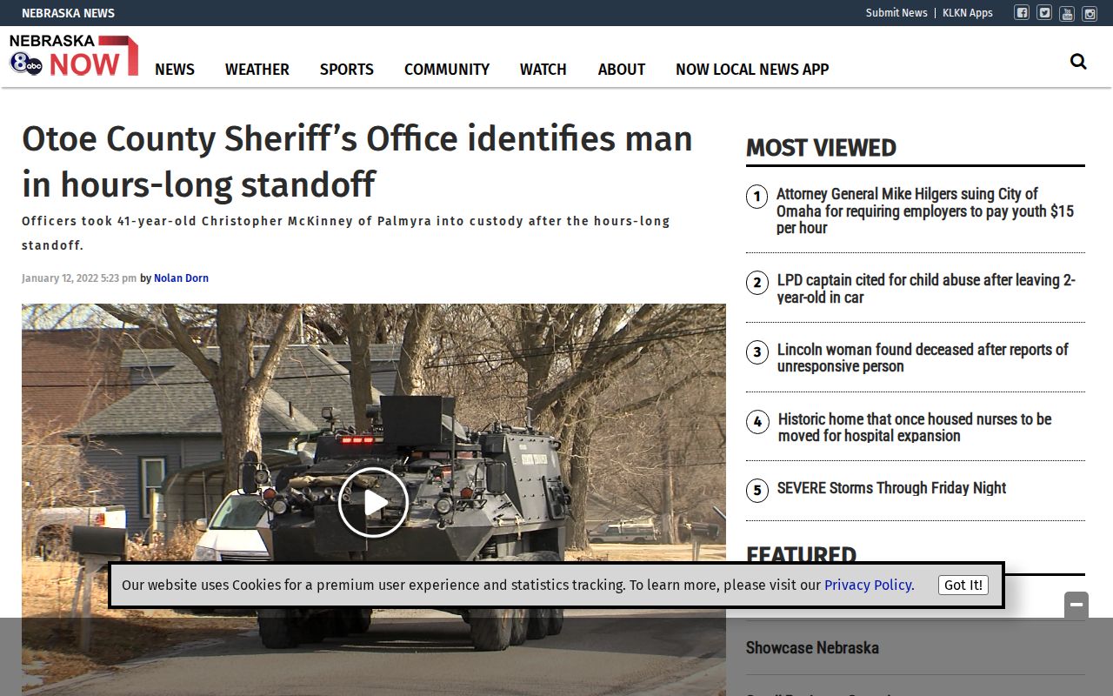The image size is (1113, 696).
Task: Open Historic home hospital expansion story
Action: [915, 427]
